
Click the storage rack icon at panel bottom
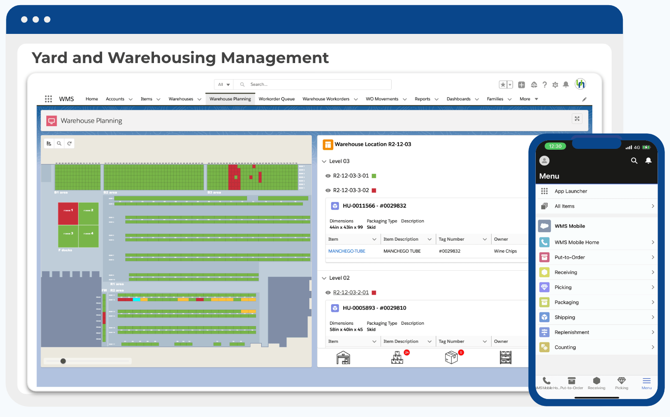coord(505,357)
